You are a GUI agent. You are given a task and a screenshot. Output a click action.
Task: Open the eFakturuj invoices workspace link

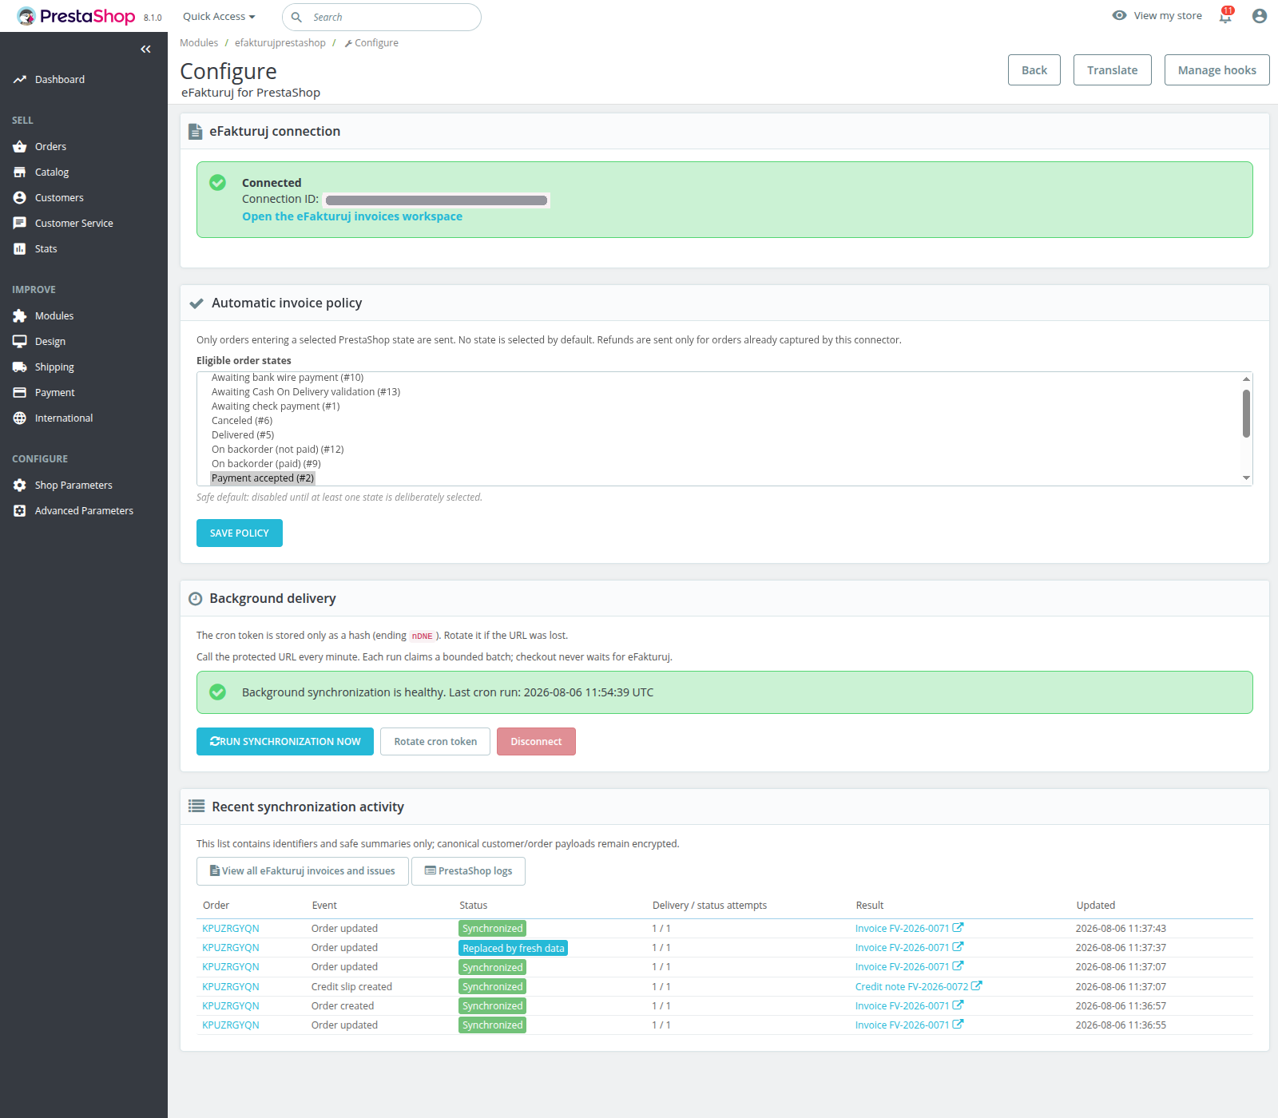point(352,216)
